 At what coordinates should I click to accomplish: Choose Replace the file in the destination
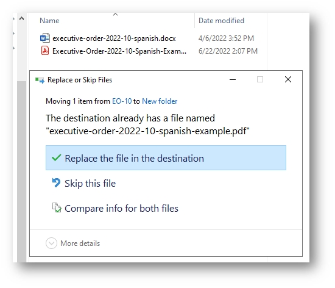[166, 158]
